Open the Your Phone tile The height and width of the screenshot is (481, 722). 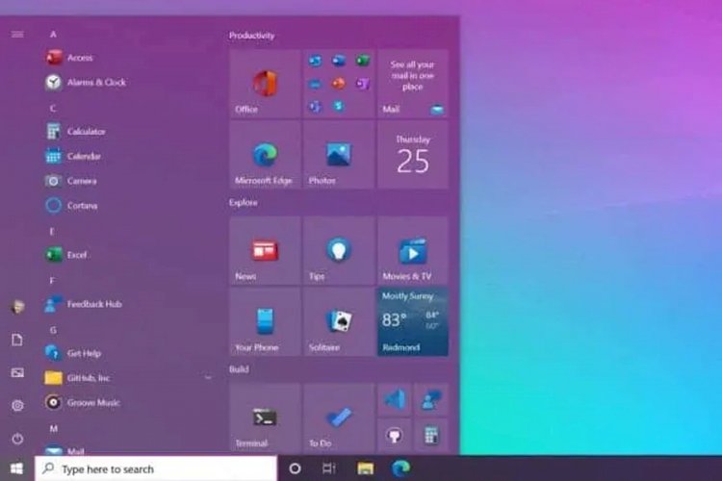tap(266, 321)
